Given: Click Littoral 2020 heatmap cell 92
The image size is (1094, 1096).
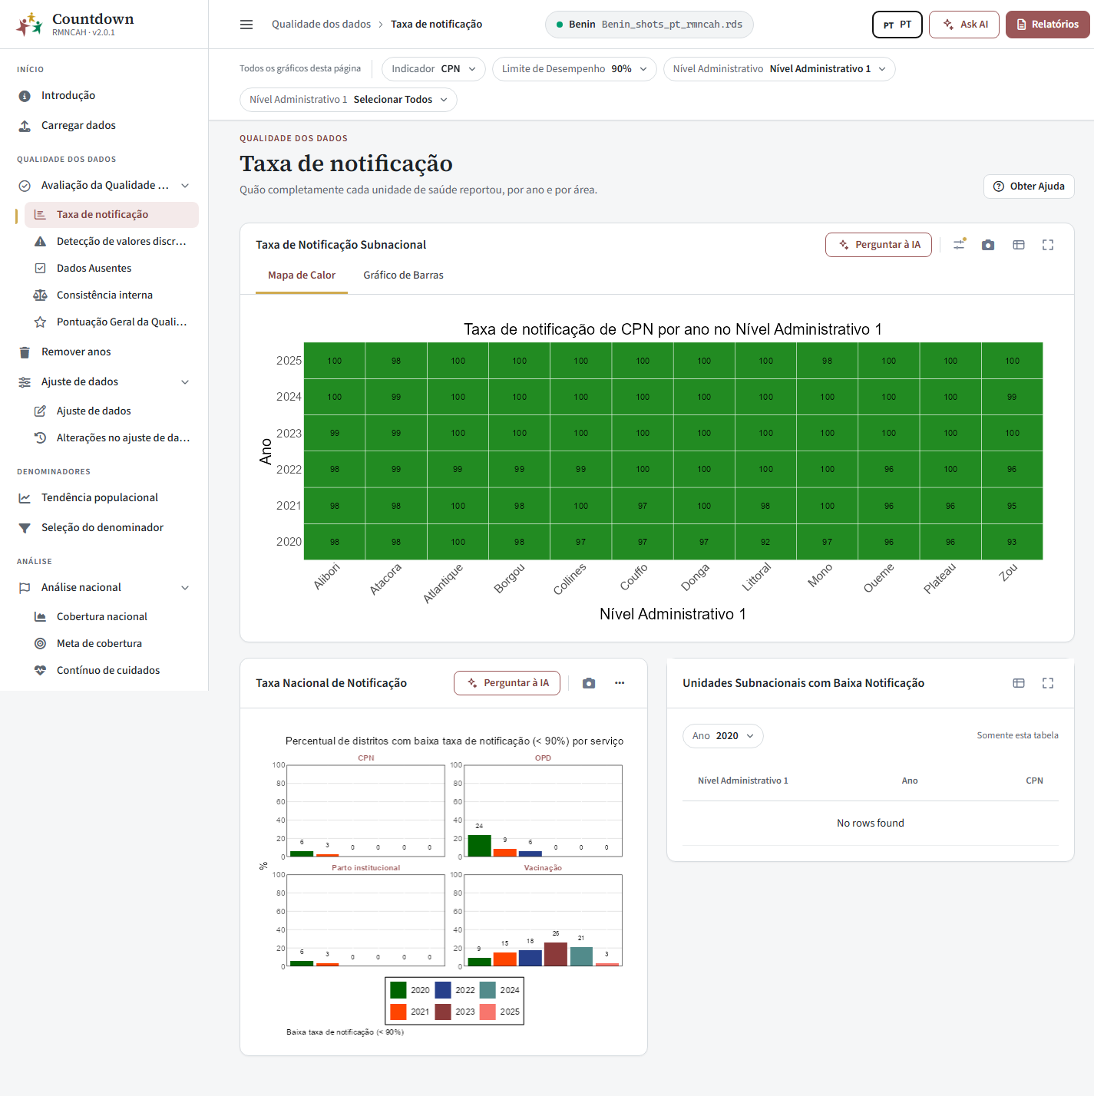Looking at the screenshot, I should [x=765, y=542].
